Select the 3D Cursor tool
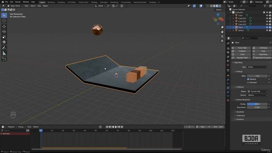 pyautogui.click(x=4, y=21)
